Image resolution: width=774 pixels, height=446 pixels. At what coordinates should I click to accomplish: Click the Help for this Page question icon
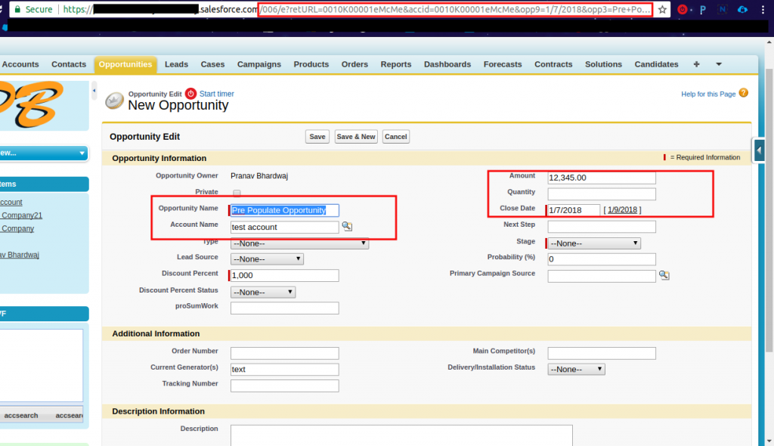(x=744, y=93)
